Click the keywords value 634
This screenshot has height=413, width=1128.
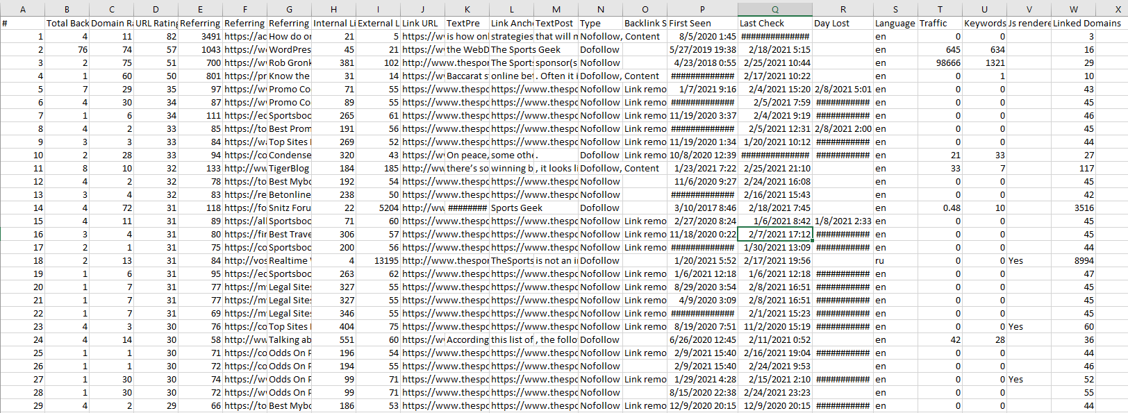[x=984, y=49]
